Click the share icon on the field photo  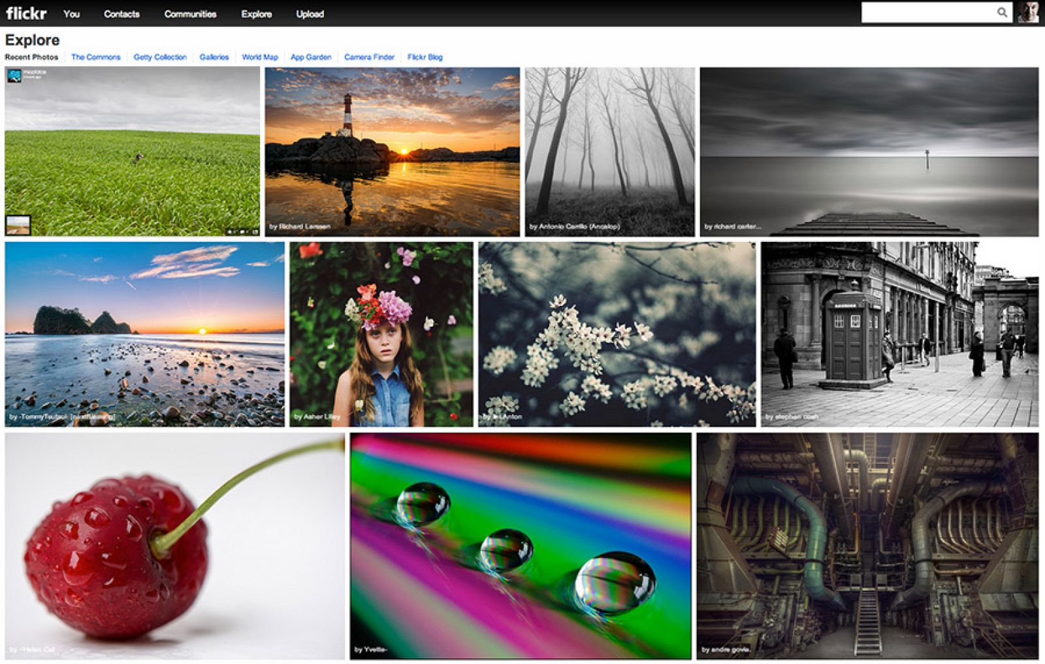coord(255,231)
